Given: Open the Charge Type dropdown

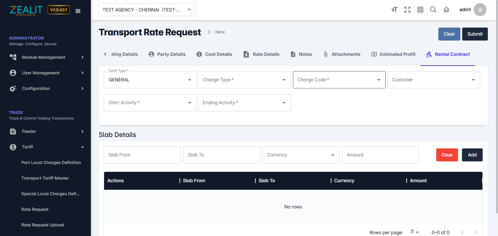Looking at the screenshot, I should tap(244, 80).
